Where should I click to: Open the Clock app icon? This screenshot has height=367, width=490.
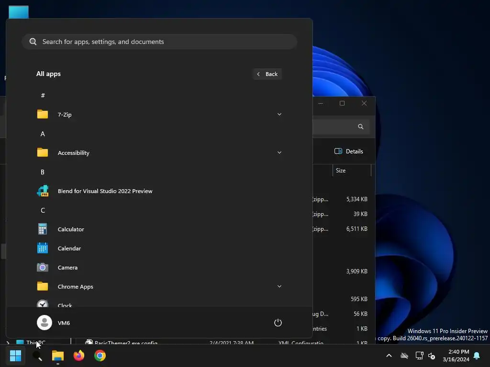point(43,303)
